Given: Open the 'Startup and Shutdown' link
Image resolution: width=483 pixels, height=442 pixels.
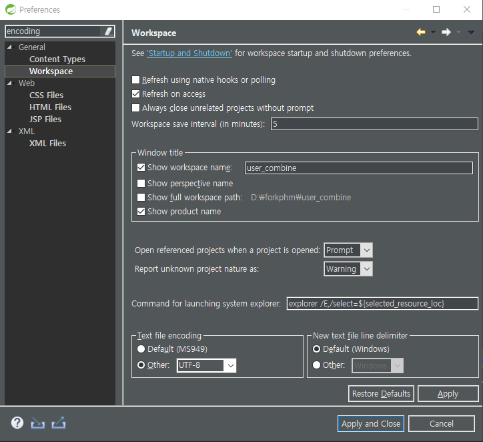Looking at the screenshot, I should tap(189, 53).
